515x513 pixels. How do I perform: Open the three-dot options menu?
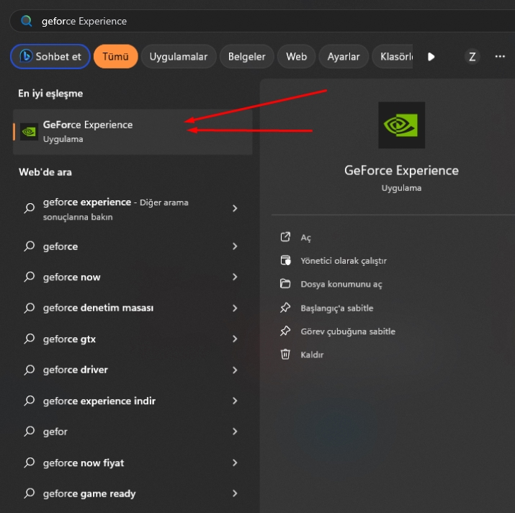coord(500,56)
